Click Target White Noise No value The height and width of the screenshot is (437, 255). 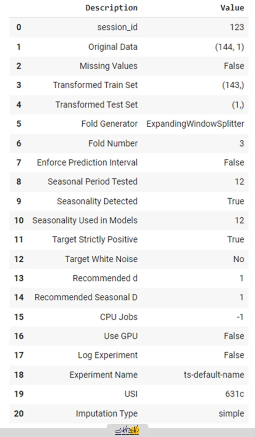tap(239, 259)
